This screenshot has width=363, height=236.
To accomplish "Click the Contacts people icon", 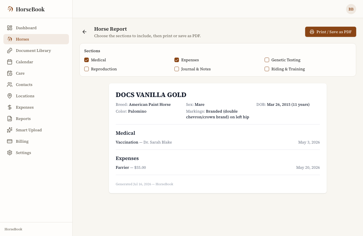I will click(10, 85).
